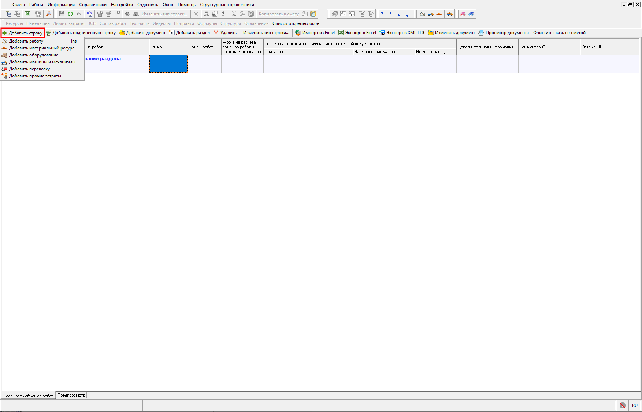Click the blue book toolbar icon

(x=471, y=14)
